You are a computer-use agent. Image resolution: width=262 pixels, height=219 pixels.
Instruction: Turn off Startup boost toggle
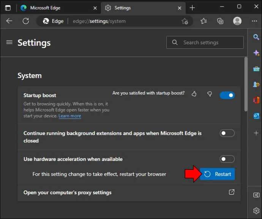pyautogui.click(x=227, y=95)
